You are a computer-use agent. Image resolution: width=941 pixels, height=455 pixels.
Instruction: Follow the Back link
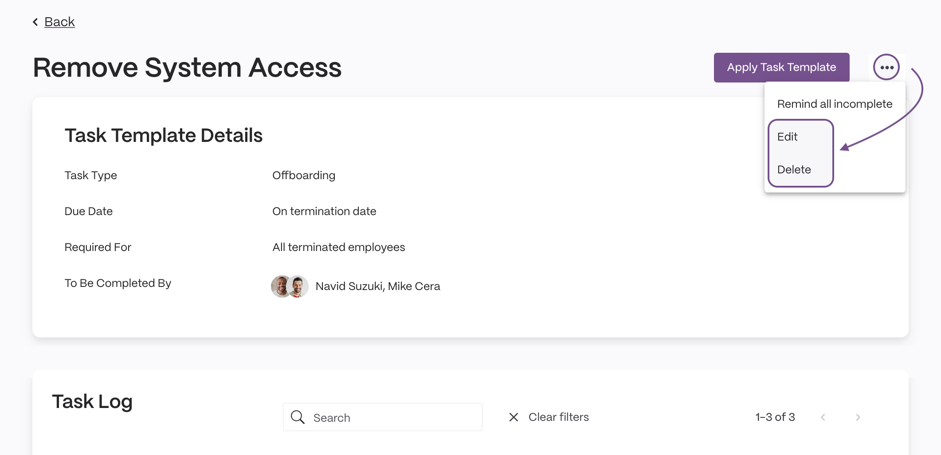point(59,22)
